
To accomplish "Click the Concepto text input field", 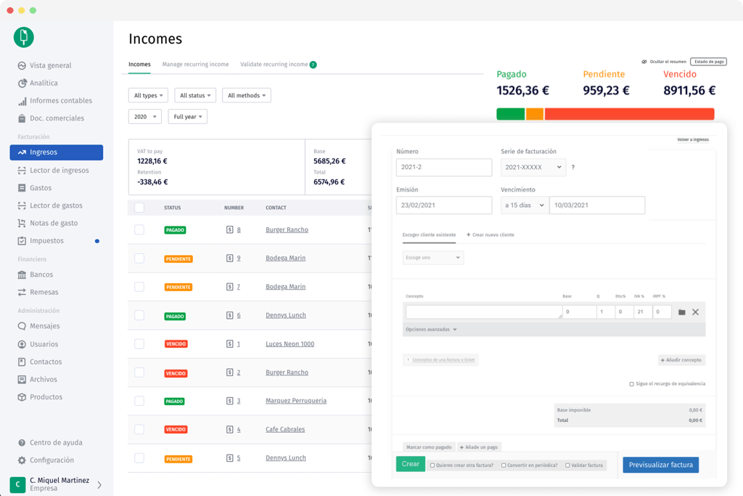I will [x=483, y=312].
